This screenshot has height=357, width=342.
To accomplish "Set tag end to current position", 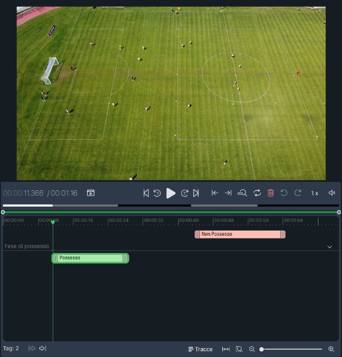I will pyautogui.click(x=228, y=193).
